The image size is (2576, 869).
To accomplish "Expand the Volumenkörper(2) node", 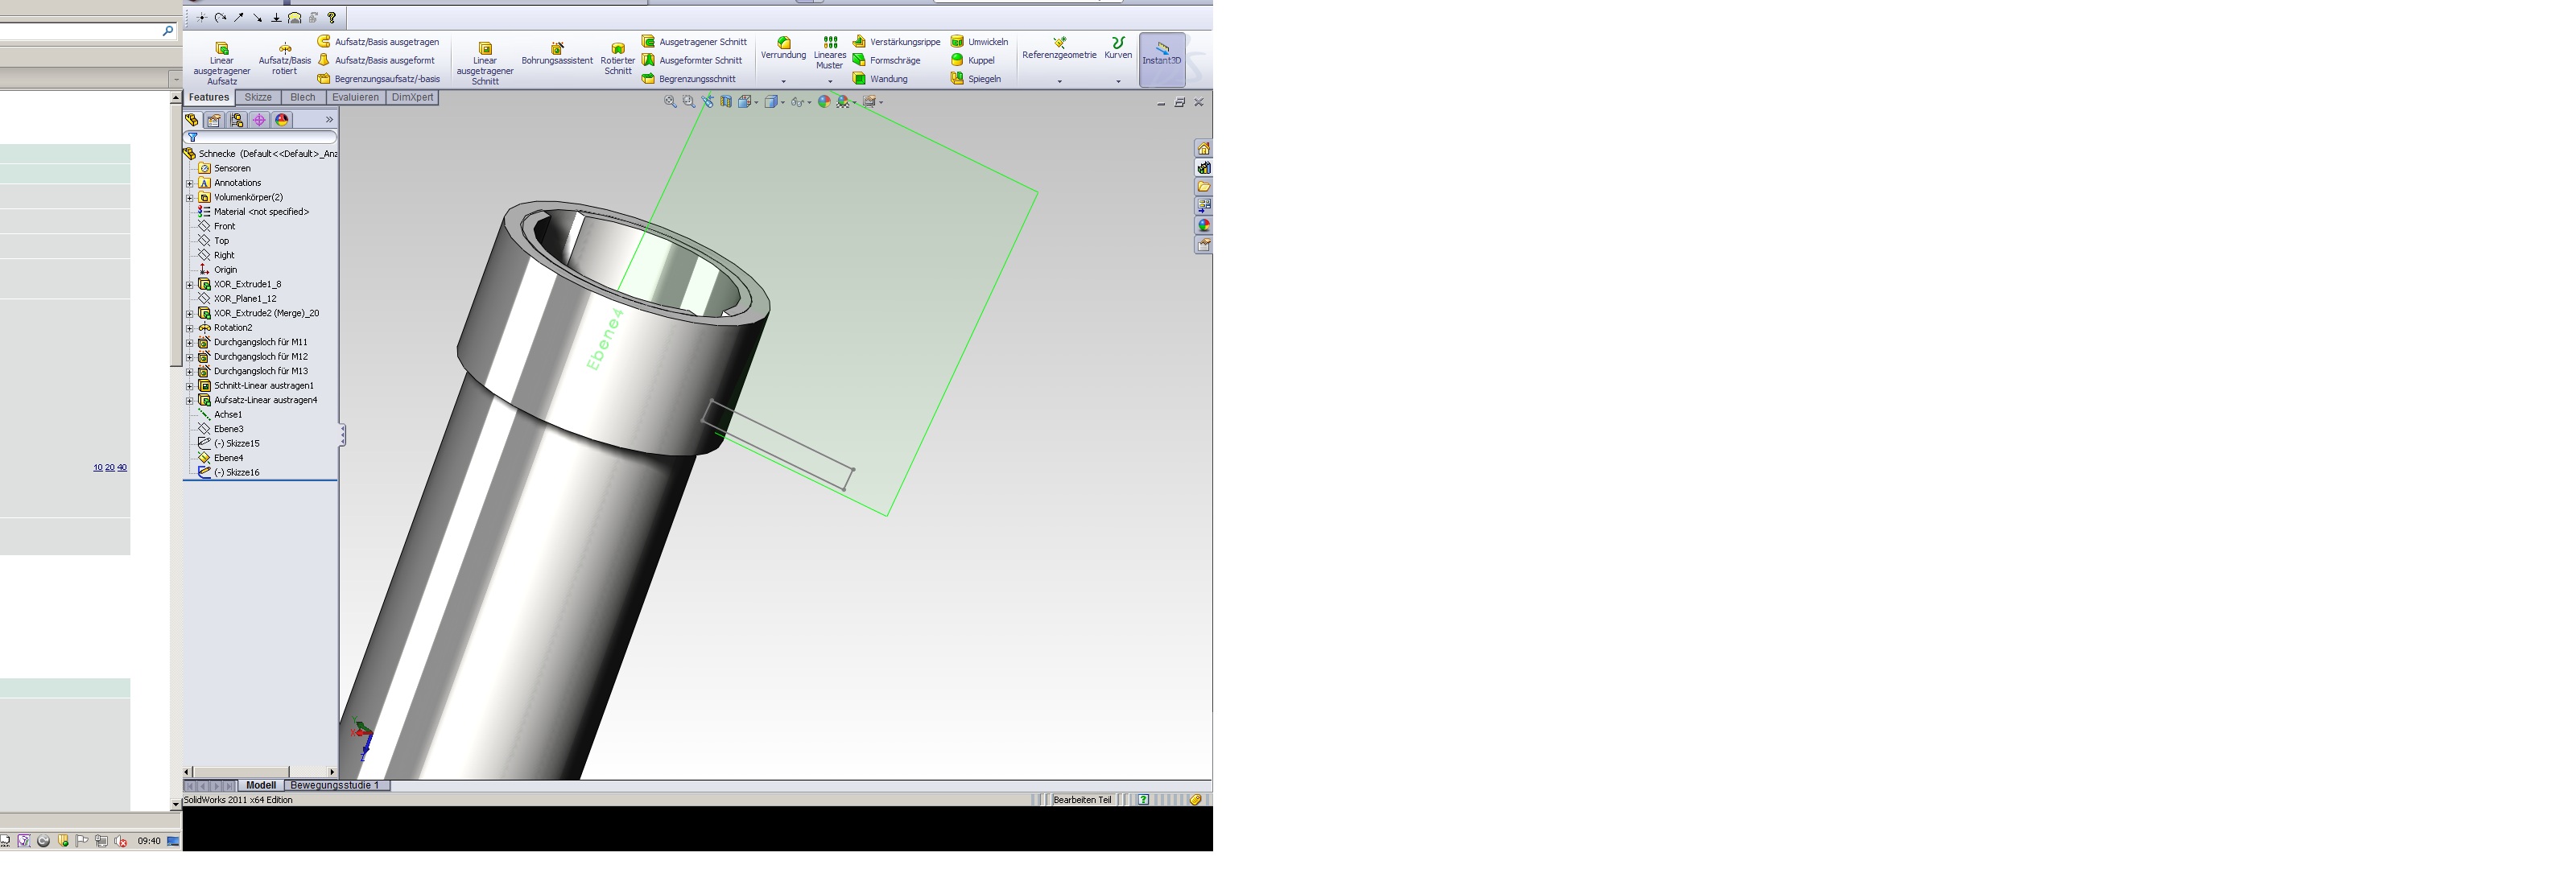I will point(190,198).
